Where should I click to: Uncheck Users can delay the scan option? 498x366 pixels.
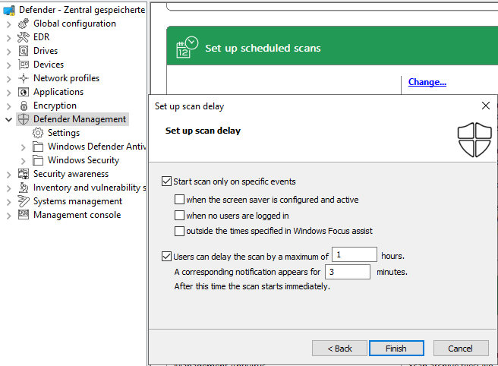(167, 257)
